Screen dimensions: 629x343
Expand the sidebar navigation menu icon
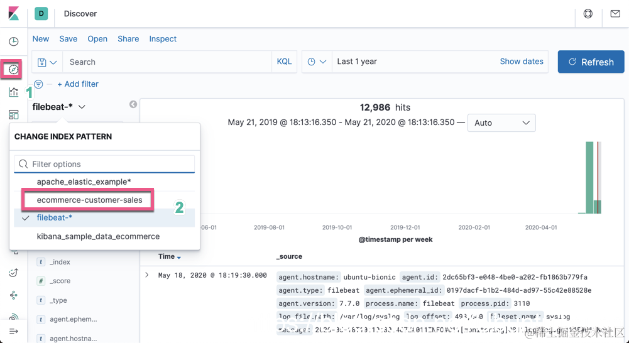tap(14, 331)
